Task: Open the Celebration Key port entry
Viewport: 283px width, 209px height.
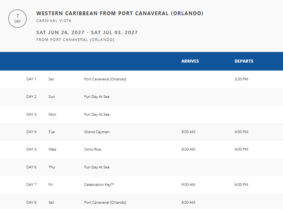Action: point(99,185)
